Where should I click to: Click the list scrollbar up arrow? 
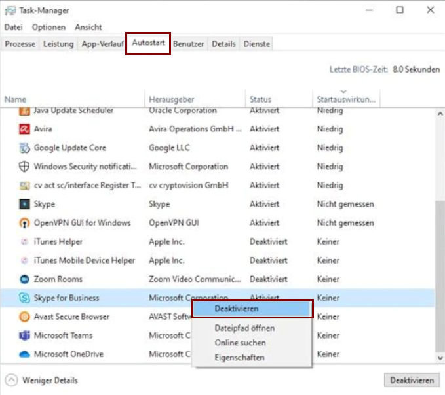click(x=440, y=114)
